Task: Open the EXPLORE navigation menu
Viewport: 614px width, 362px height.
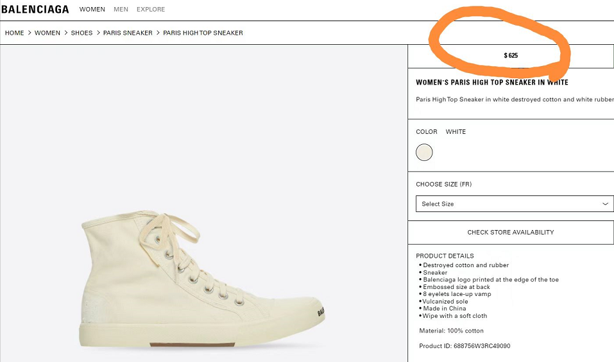Action: (x=151, y=10)
